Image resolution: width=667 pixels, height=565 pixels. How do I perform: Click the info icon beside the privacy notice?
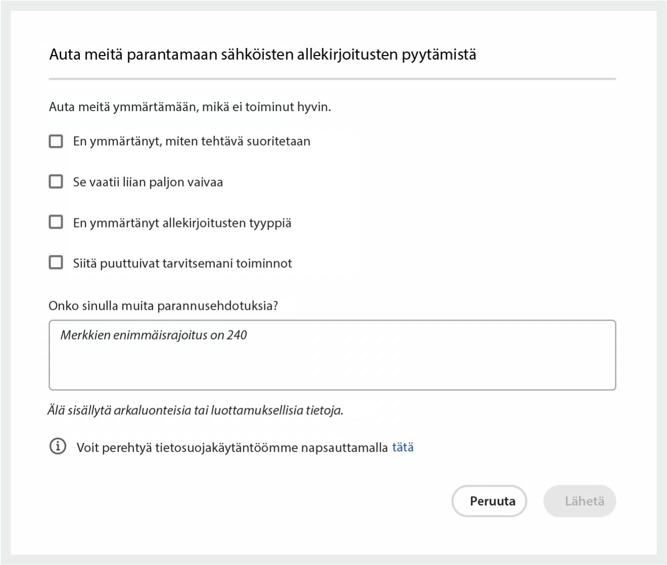click(x=57, y=446)
